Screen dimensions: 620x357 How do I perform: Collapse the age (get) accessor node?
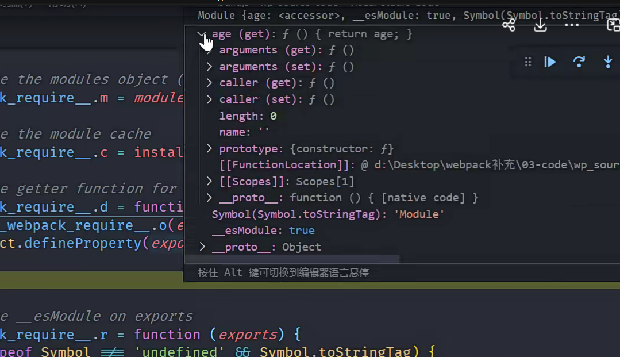202,34
